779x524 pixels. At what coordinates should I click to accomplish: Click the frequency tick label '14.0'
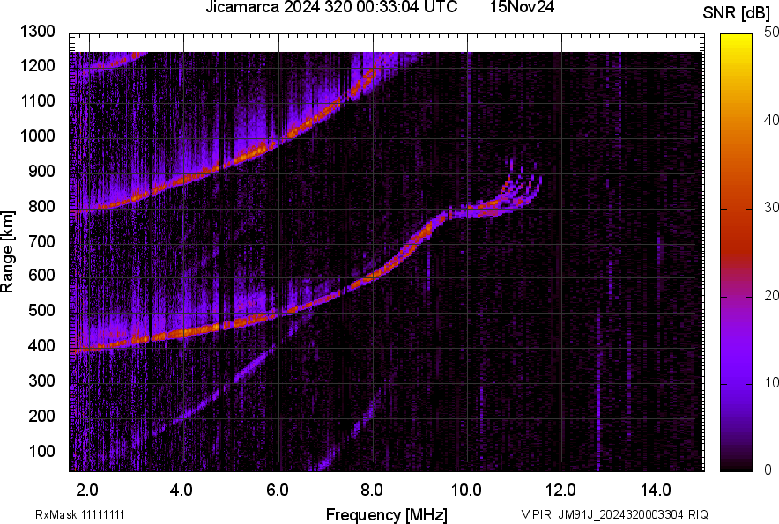click(x=656, y=491)
